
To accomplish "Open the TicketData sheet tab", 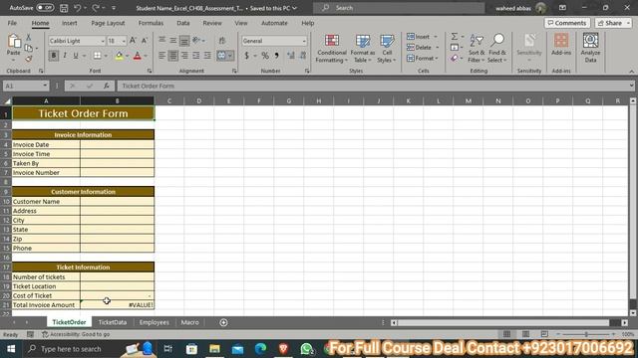I will [113, 322].
